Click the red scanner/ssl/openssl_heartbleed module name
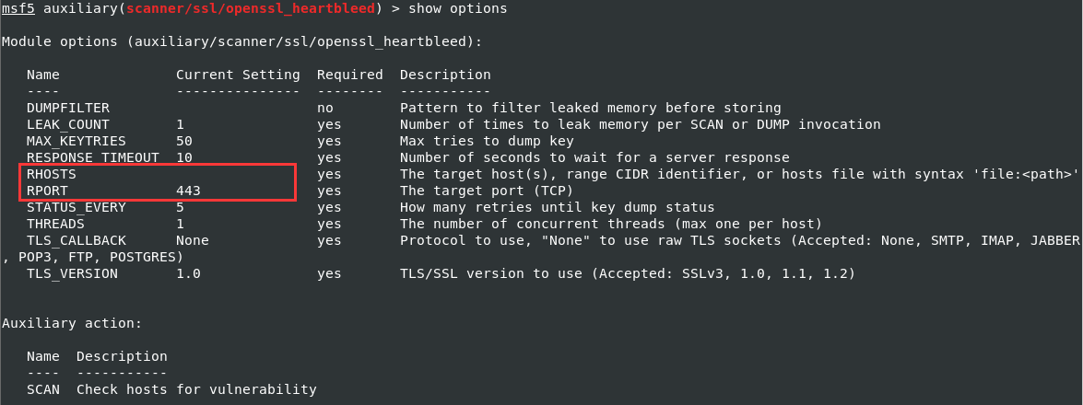The width and height of the screenshot is (1083, 405). point(241,8)
